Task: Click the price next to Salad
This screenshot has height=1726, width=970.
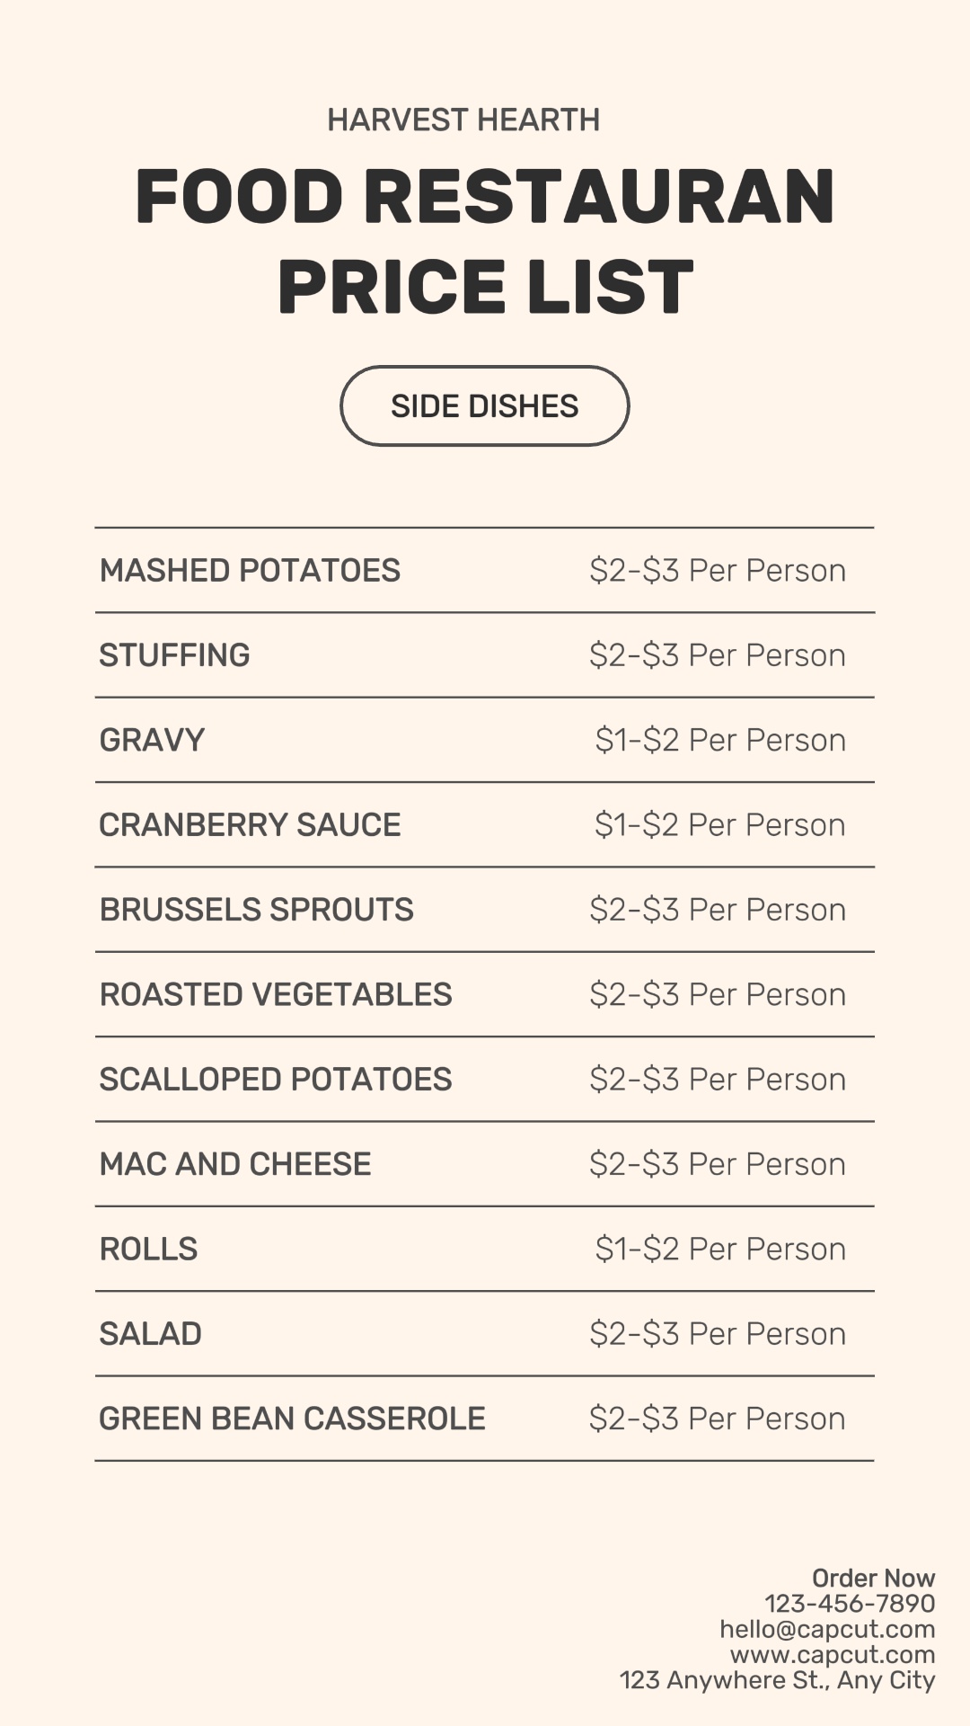Action: [717, 1333]
